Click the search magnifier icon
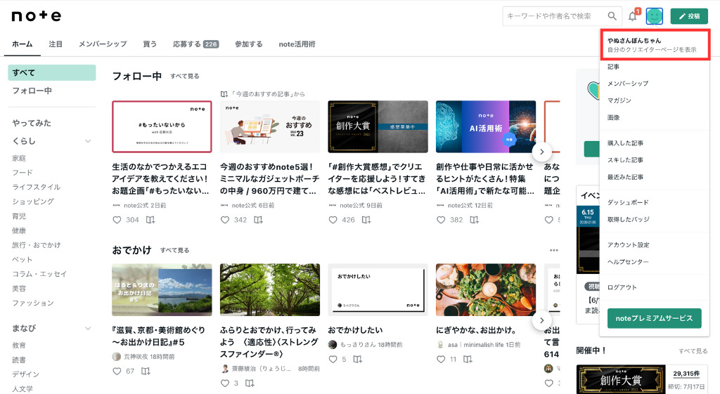 tap(612, 16)
